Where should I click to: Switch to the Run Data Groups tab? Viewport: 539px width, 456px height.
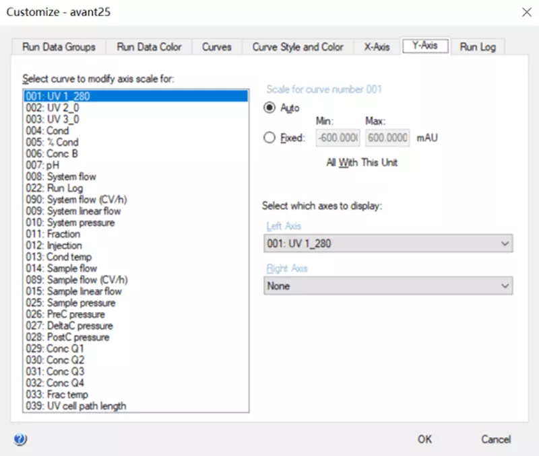pos(59,47)
